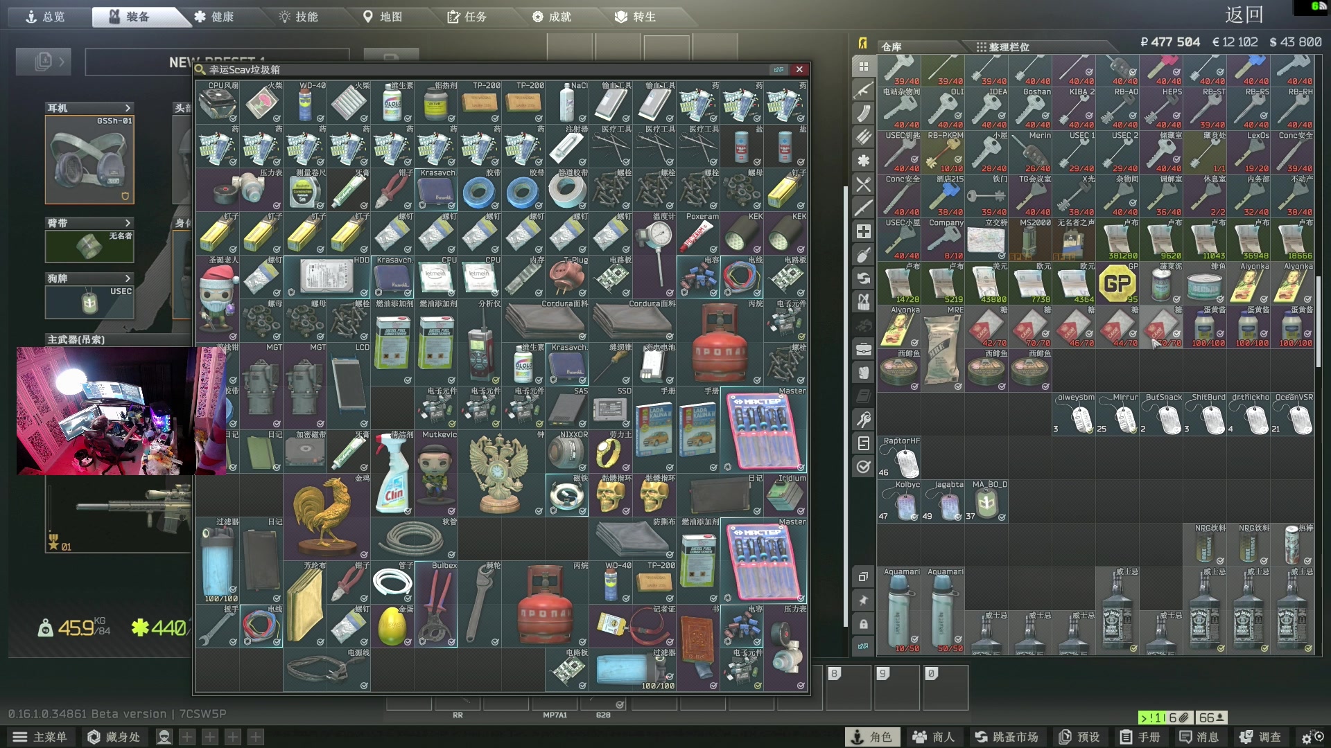This screenshot has width=1331, height=748.
Task: Filter stash by barter exchange arrows icon
Action: [x=863, y=278]
